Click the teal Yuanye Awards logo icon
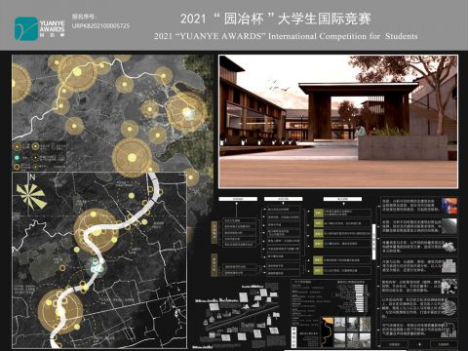468x351 pixels. point(26,29)
